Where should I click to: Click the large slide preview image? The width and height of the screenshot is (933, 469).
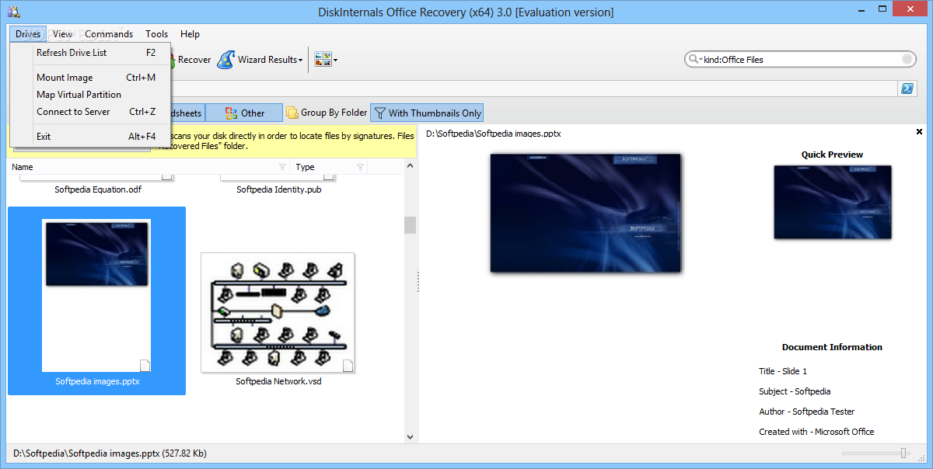click(x=585, y=213)
